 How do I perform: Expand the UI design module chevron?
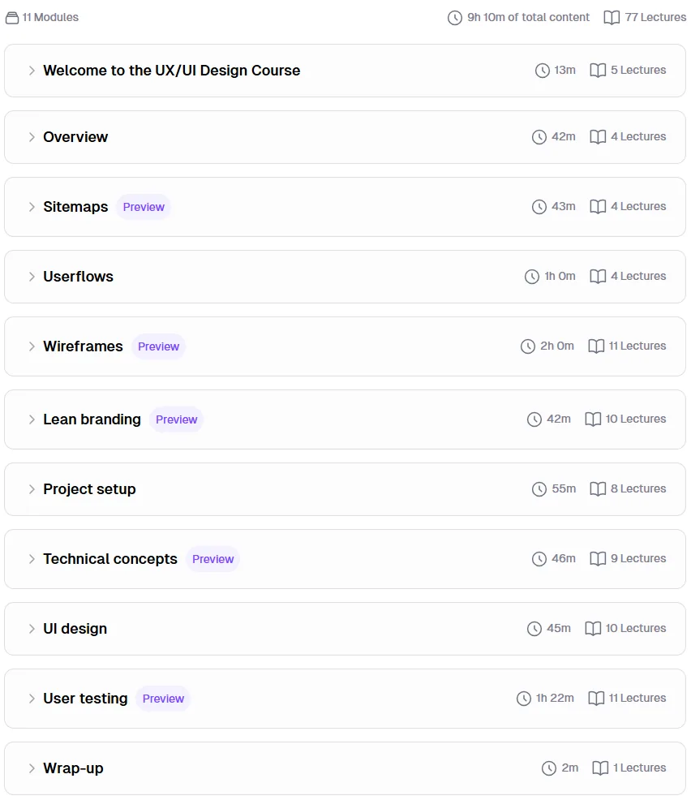[32, 629]
